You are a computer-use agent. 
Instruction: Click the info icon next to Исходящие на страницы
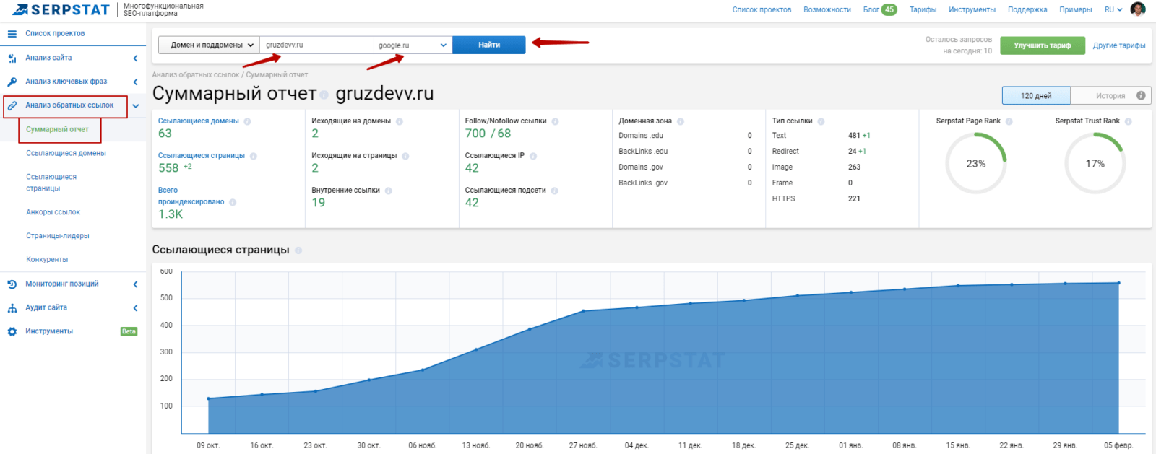pyautogui.click(x=405, y=156)
